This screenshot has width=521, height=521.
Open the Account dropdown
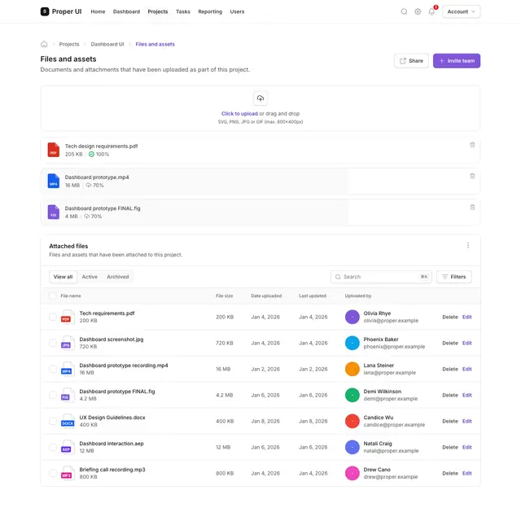point(462,11)
